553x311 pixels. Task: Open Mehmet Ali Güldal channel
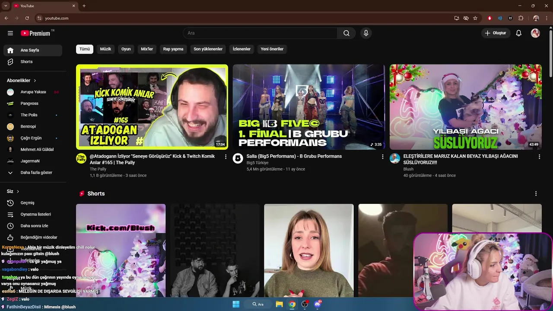tap(33, 149)
